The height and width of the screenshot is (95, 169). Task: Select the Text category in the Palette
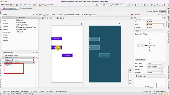5,21
